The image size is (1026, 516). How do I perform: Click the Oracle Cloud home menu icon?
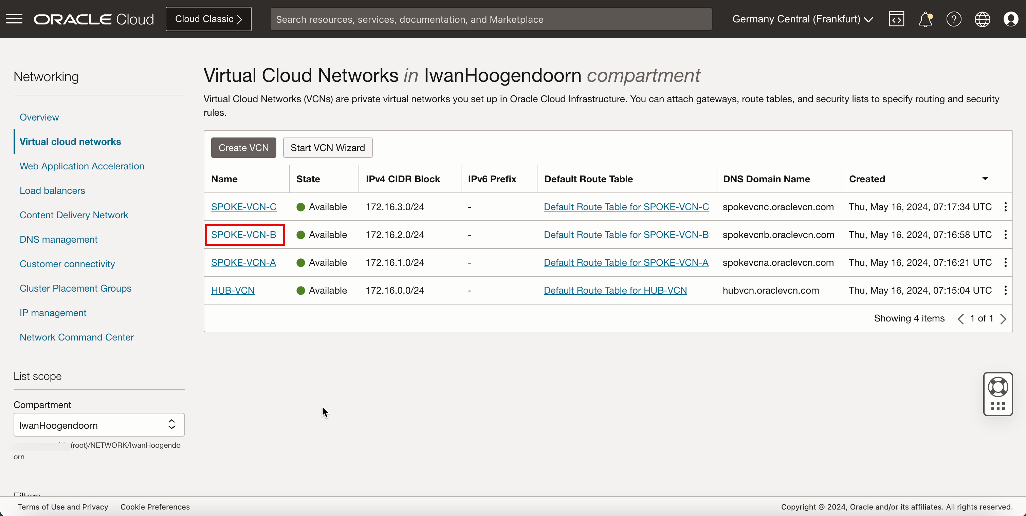15,19
